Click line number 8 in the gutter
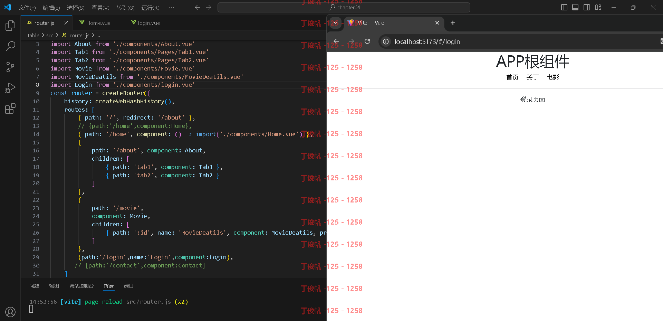663x321 pixels. [x=38, y=85]
